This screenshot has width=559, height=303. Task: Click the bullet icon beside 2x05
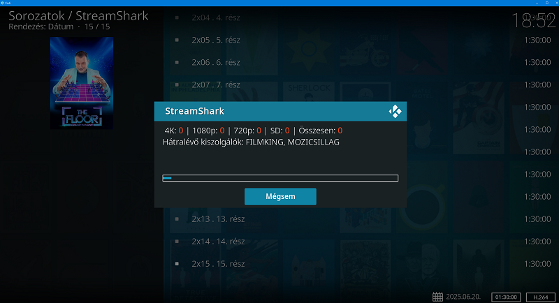[x=177, y=40]
